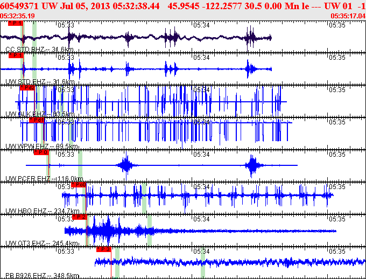366x279 pixels.
Task: Click the first signal burst on PCFR trace
Action: 126,165
